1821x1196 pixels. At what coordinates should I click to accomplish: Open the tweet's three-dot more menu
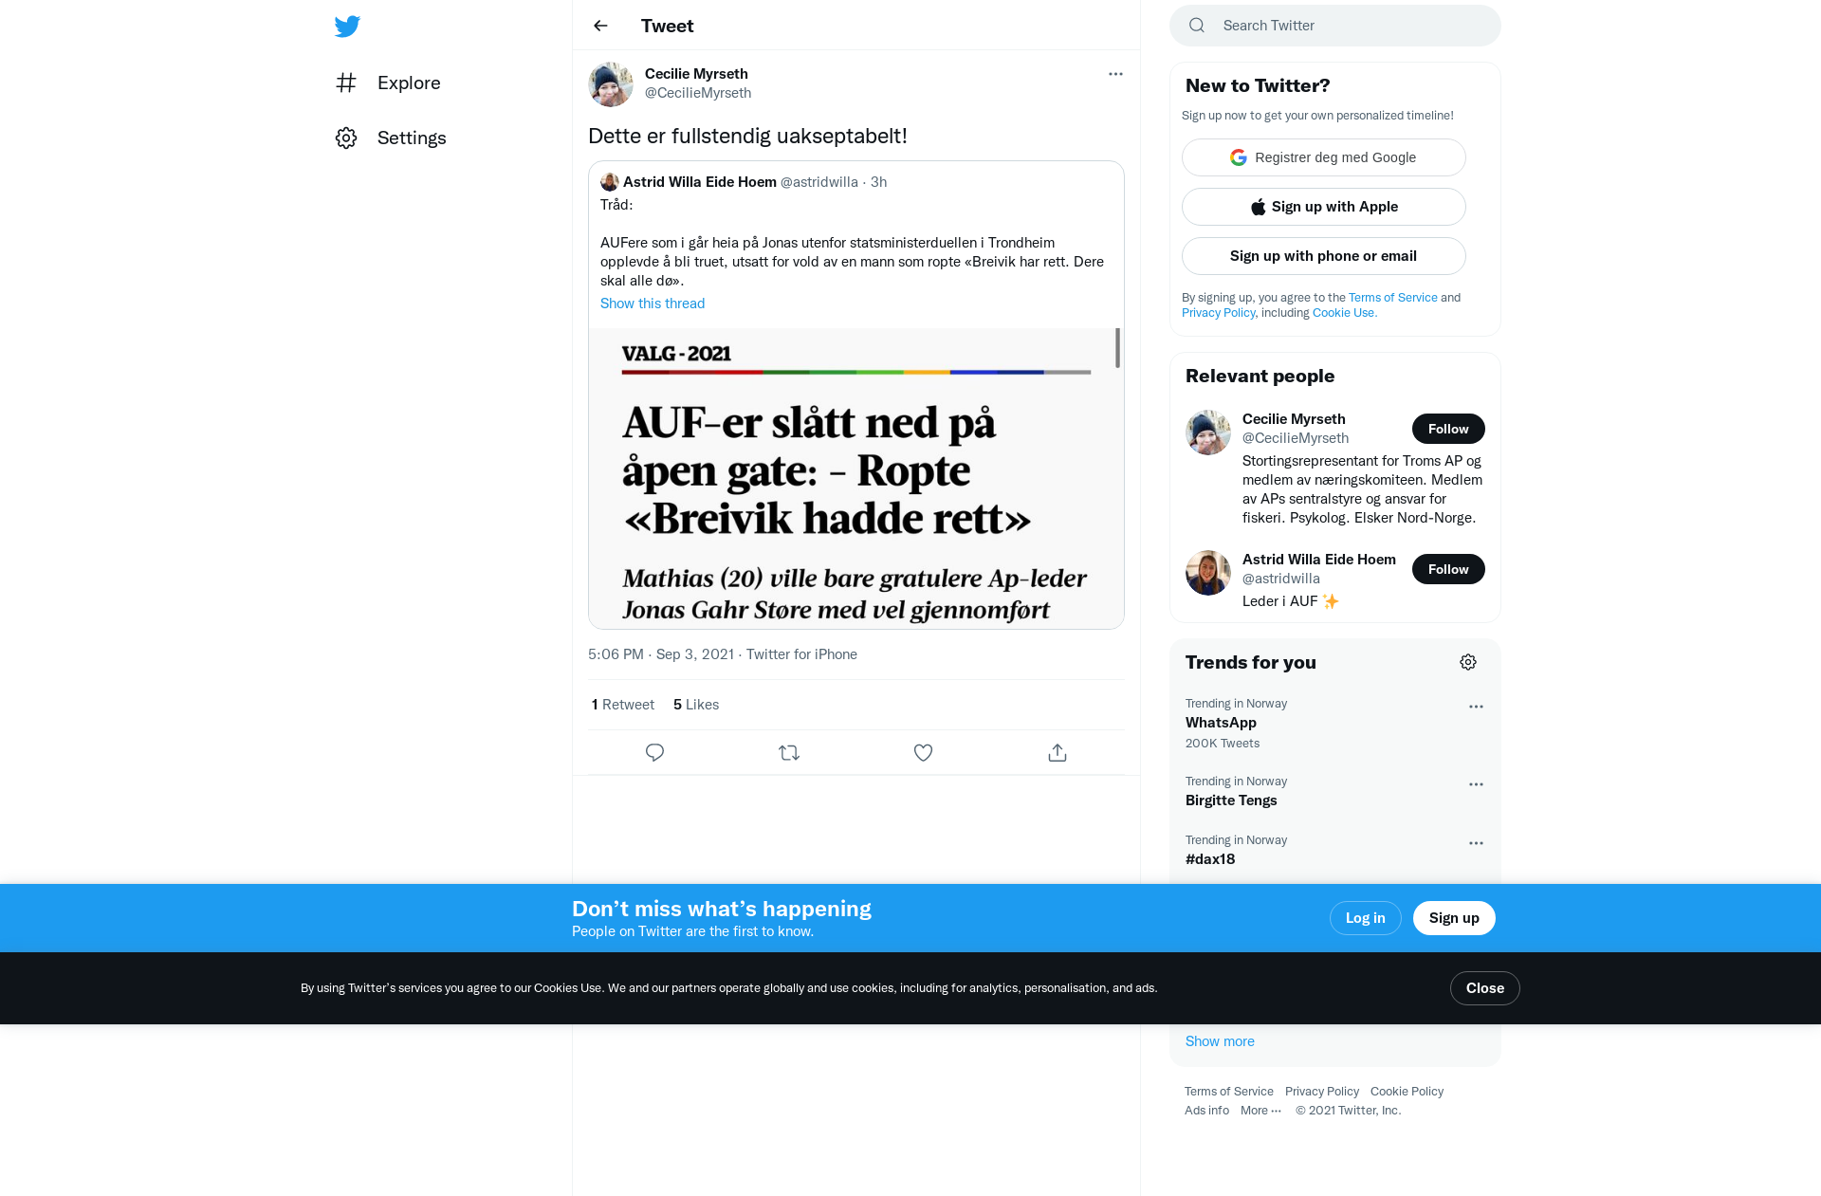[x=1115, y=74]
